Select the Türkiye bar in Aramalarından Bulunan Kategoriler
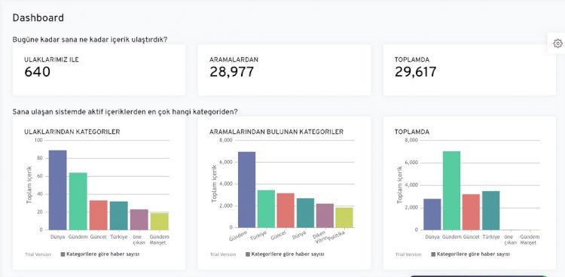The width and height of the screenshot is (565, 277). tap(266, 209)
